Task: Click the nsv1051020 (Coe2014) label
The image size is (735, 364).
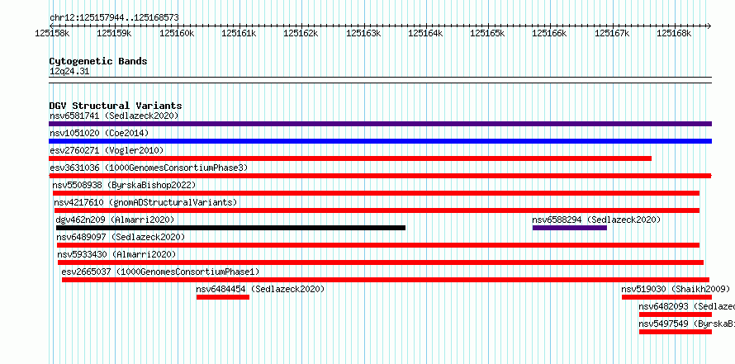Action: point(99,133)
